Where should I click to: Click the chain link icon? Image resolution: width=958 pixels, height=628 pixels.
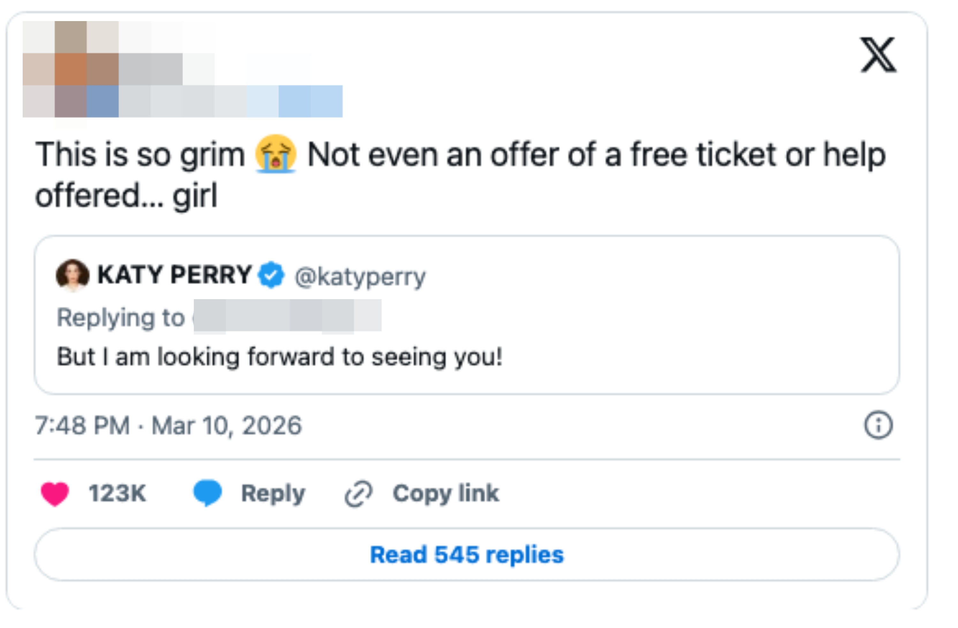click(x=358, y=493)
